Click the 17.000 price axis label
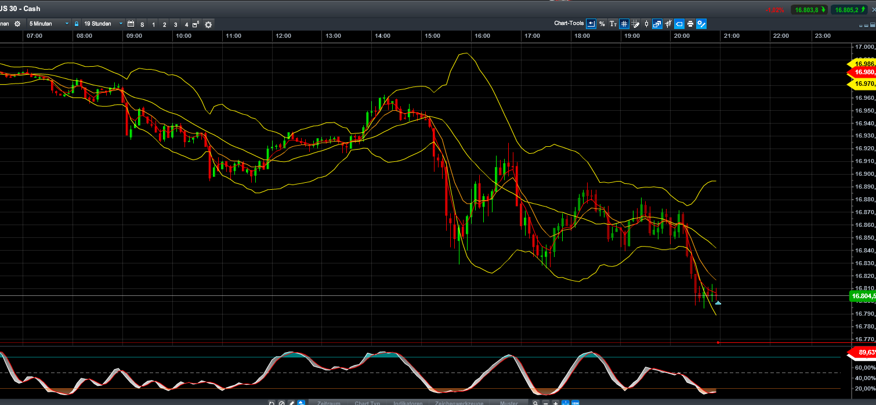This screenshot has height=405, width=876. 866,47
